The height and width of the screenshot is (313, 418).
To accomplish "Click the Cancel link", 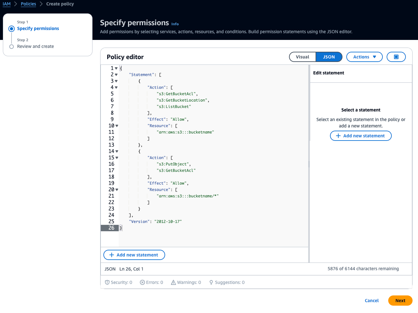I will tap(371, 301).
